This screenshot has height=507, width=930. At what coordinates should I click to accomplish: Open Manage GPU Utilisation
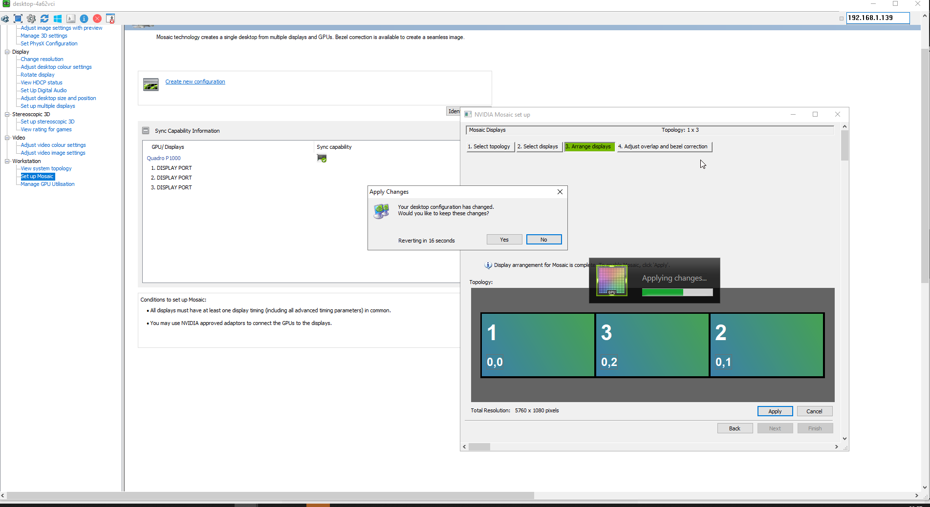click(x=47, y=184)
